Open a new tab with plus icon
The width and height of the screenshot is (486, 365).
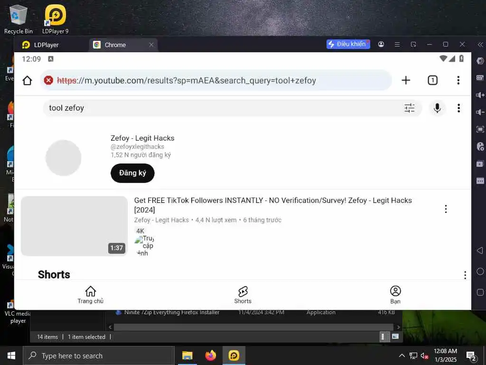[406, 80]
